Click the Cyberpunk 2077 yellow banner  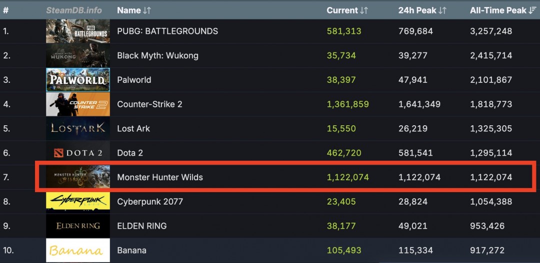78,201
